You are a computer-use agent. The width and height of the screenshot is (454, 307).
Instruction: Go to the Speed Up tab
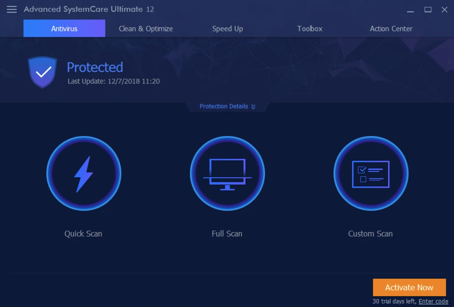tap(227, 29)
